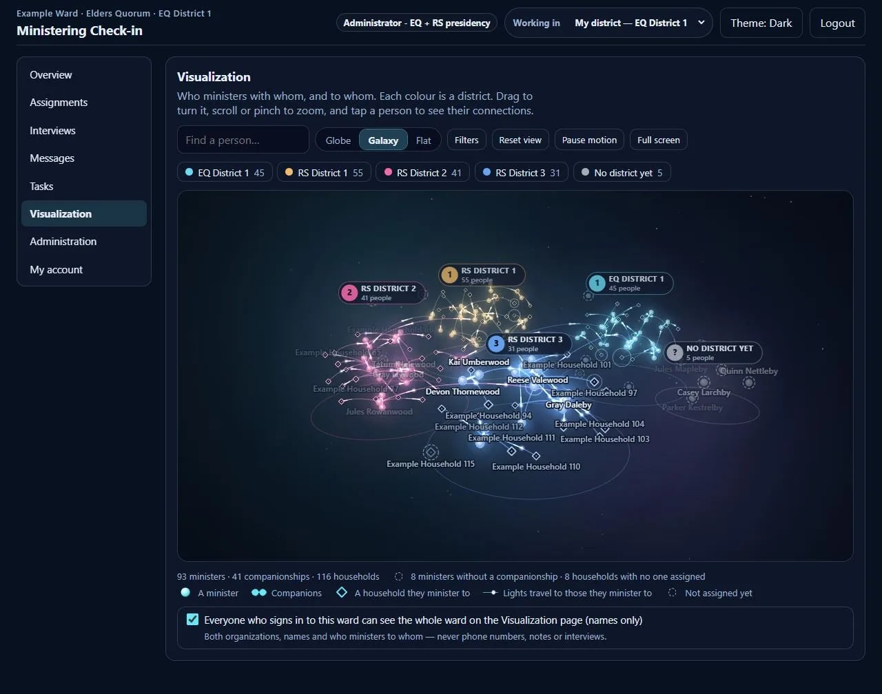Select the Kai Umberwood node label

479,362
